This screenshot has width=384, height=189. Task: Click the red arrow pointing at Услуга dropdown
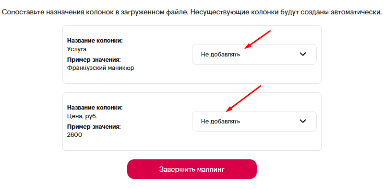tap(257, 40)
